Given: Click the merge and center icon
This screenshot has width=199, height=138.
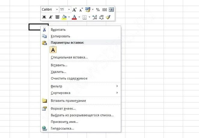Looking at the screenshot, I should coord(111,10).
